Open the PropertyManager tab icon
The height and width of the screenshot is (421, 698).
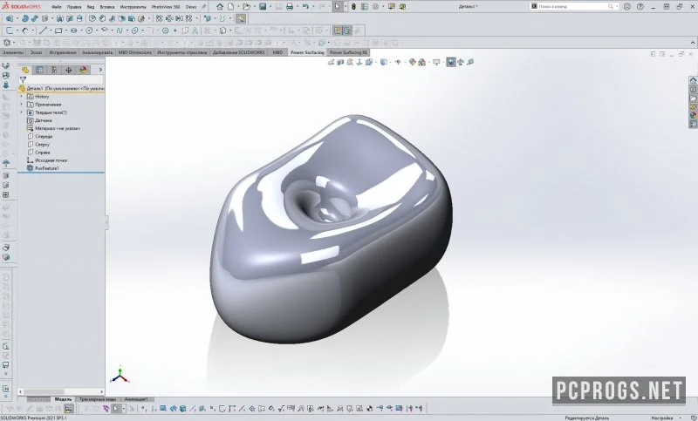point(39,70)
